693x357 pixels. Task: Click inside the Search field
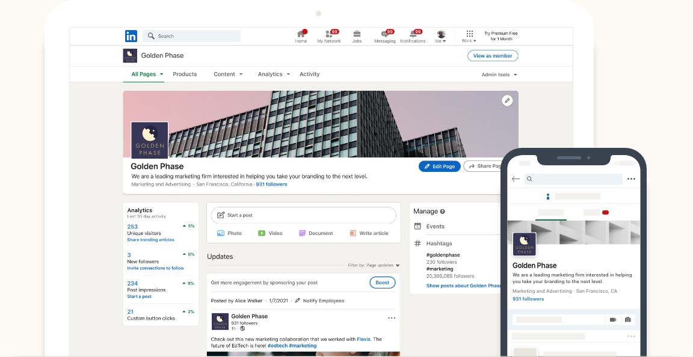[x=191, y=36]
